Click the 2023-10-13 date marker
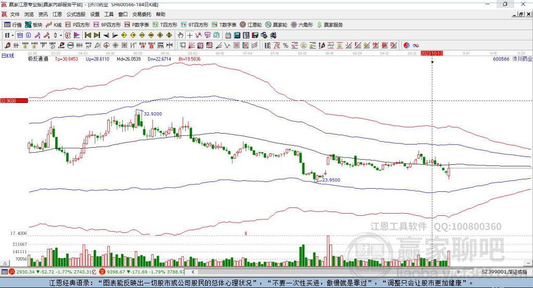Image resolution: width=533 pixels, height=288 pixels. (432, 54)
